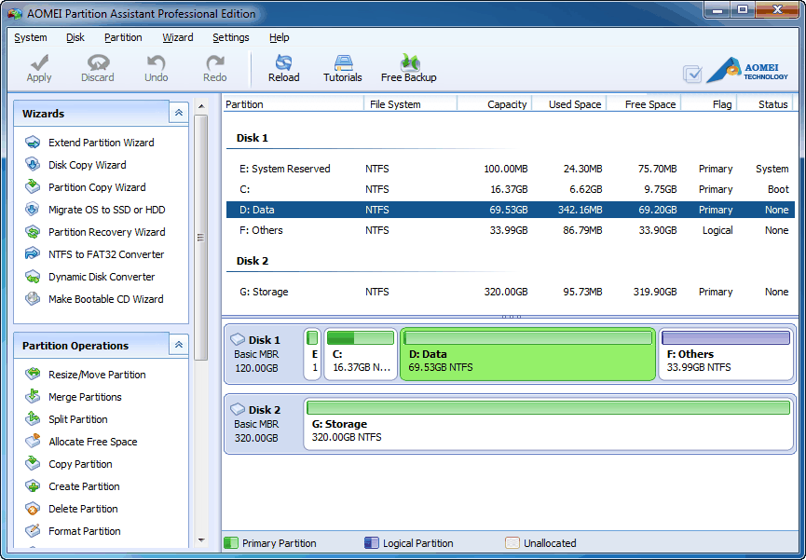
Task: Open Tutorials from the toolbar
Action: point(342,66)
